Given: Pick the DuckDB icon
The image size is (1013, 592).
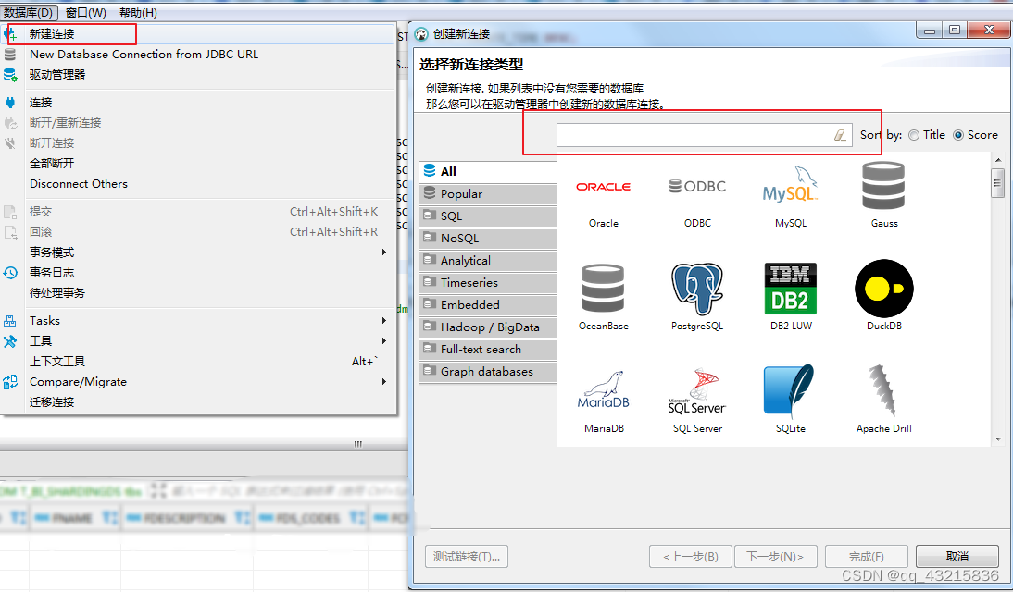Looking at the screenshot, I should [x=883, y=289].
